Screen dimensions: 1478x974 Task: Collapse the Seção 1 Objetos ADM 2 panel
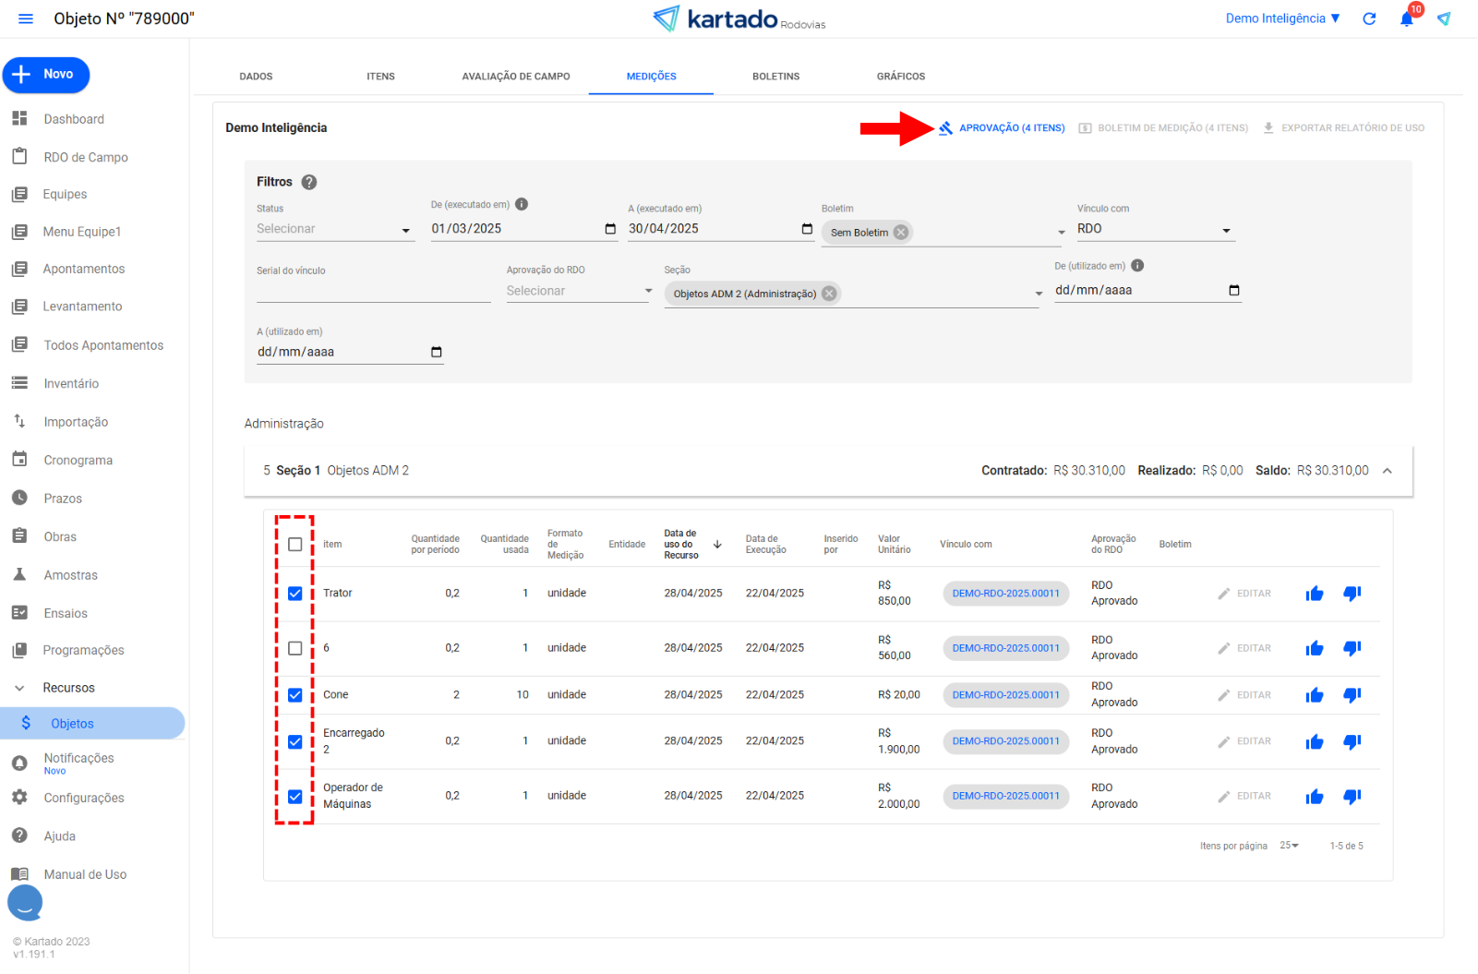(1387, 471)
